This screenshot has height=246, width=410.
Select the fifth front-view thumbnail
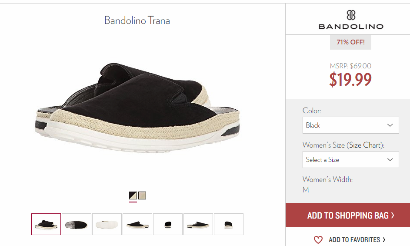tap(167, 224)
